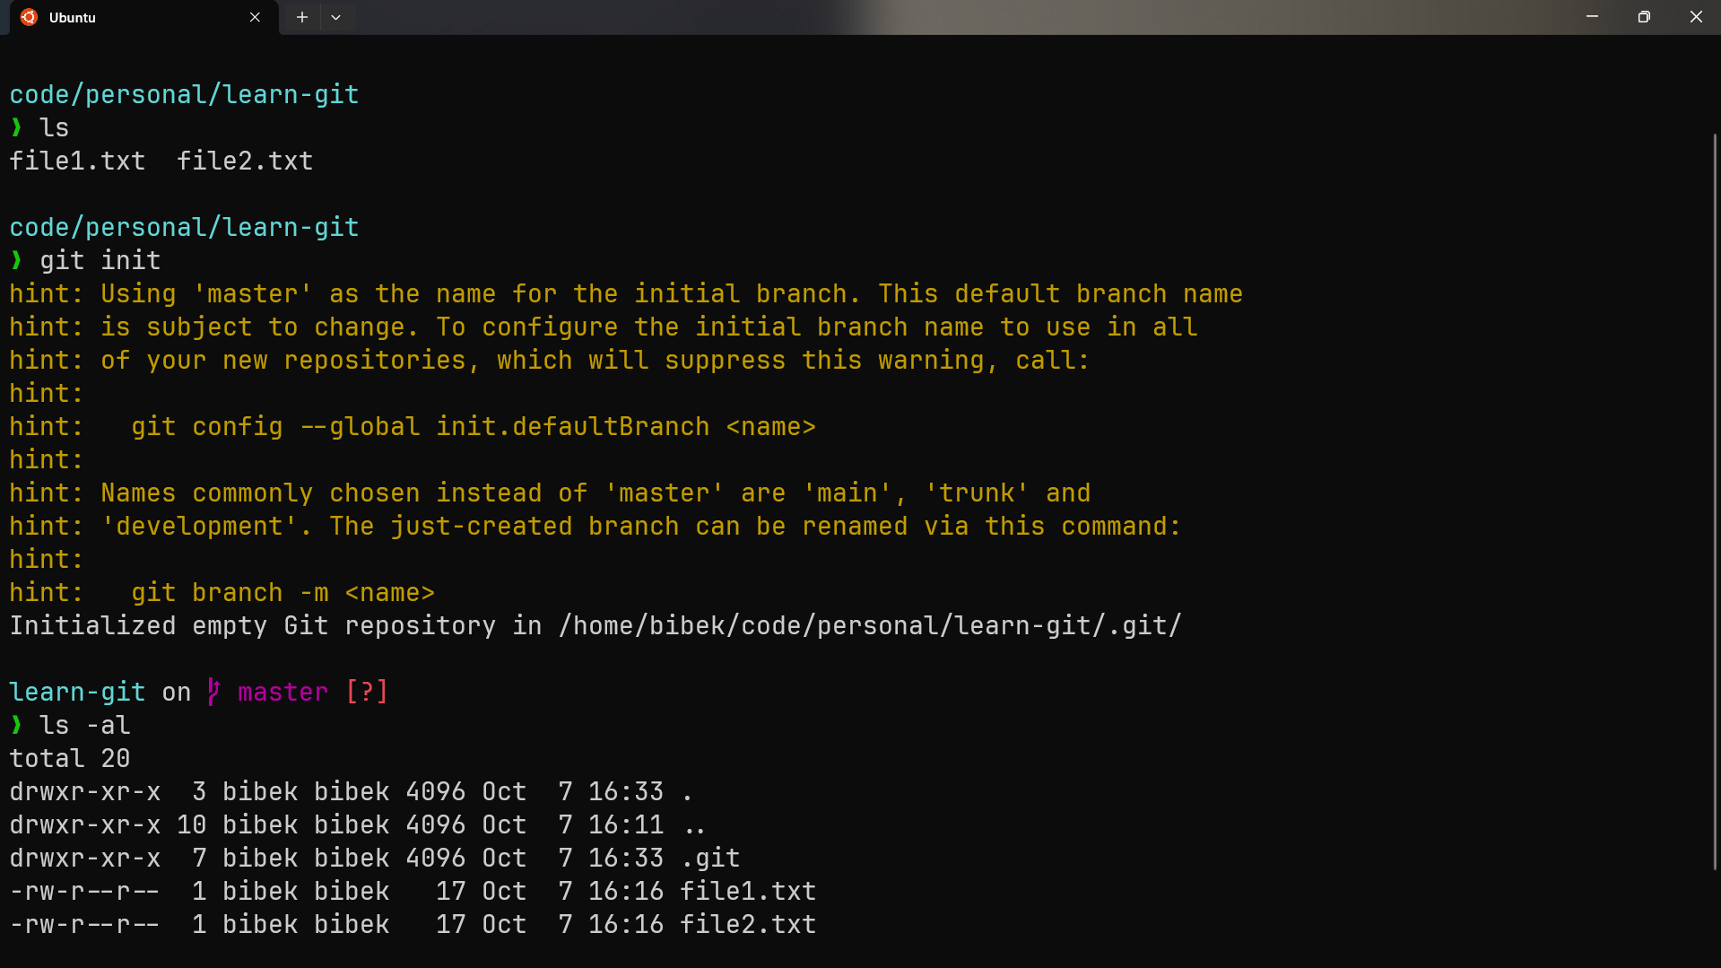Click the total 20 line in ls output
Viewport: 1721px width, 968px height.
click(x=68, y=757)
